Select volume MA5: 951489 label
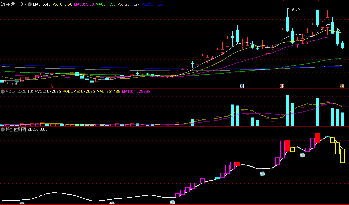The image size is (349, 205). (x=108, y=91)
